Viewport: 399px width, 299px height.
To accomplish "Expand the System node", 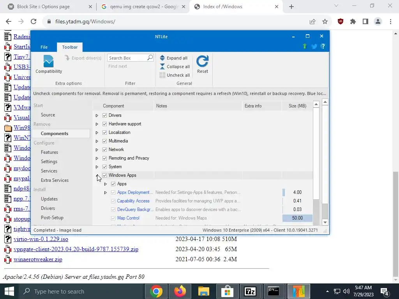I will (x=97, y=167).
